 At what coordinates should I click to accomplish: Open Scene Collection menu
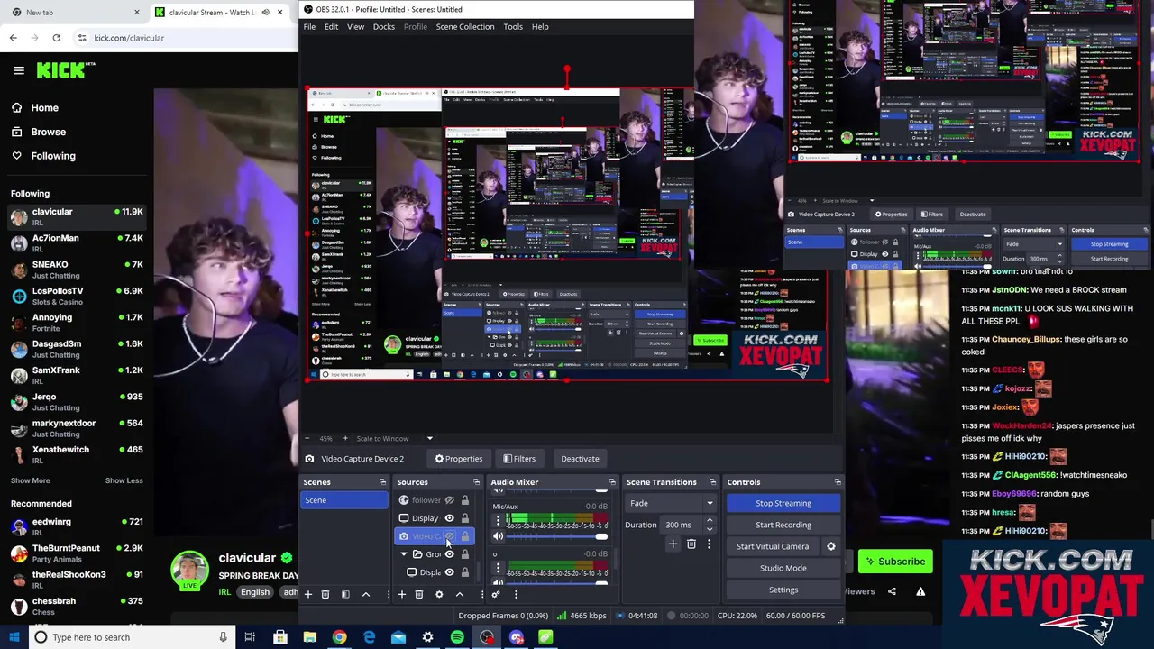(x=465, y=27)
